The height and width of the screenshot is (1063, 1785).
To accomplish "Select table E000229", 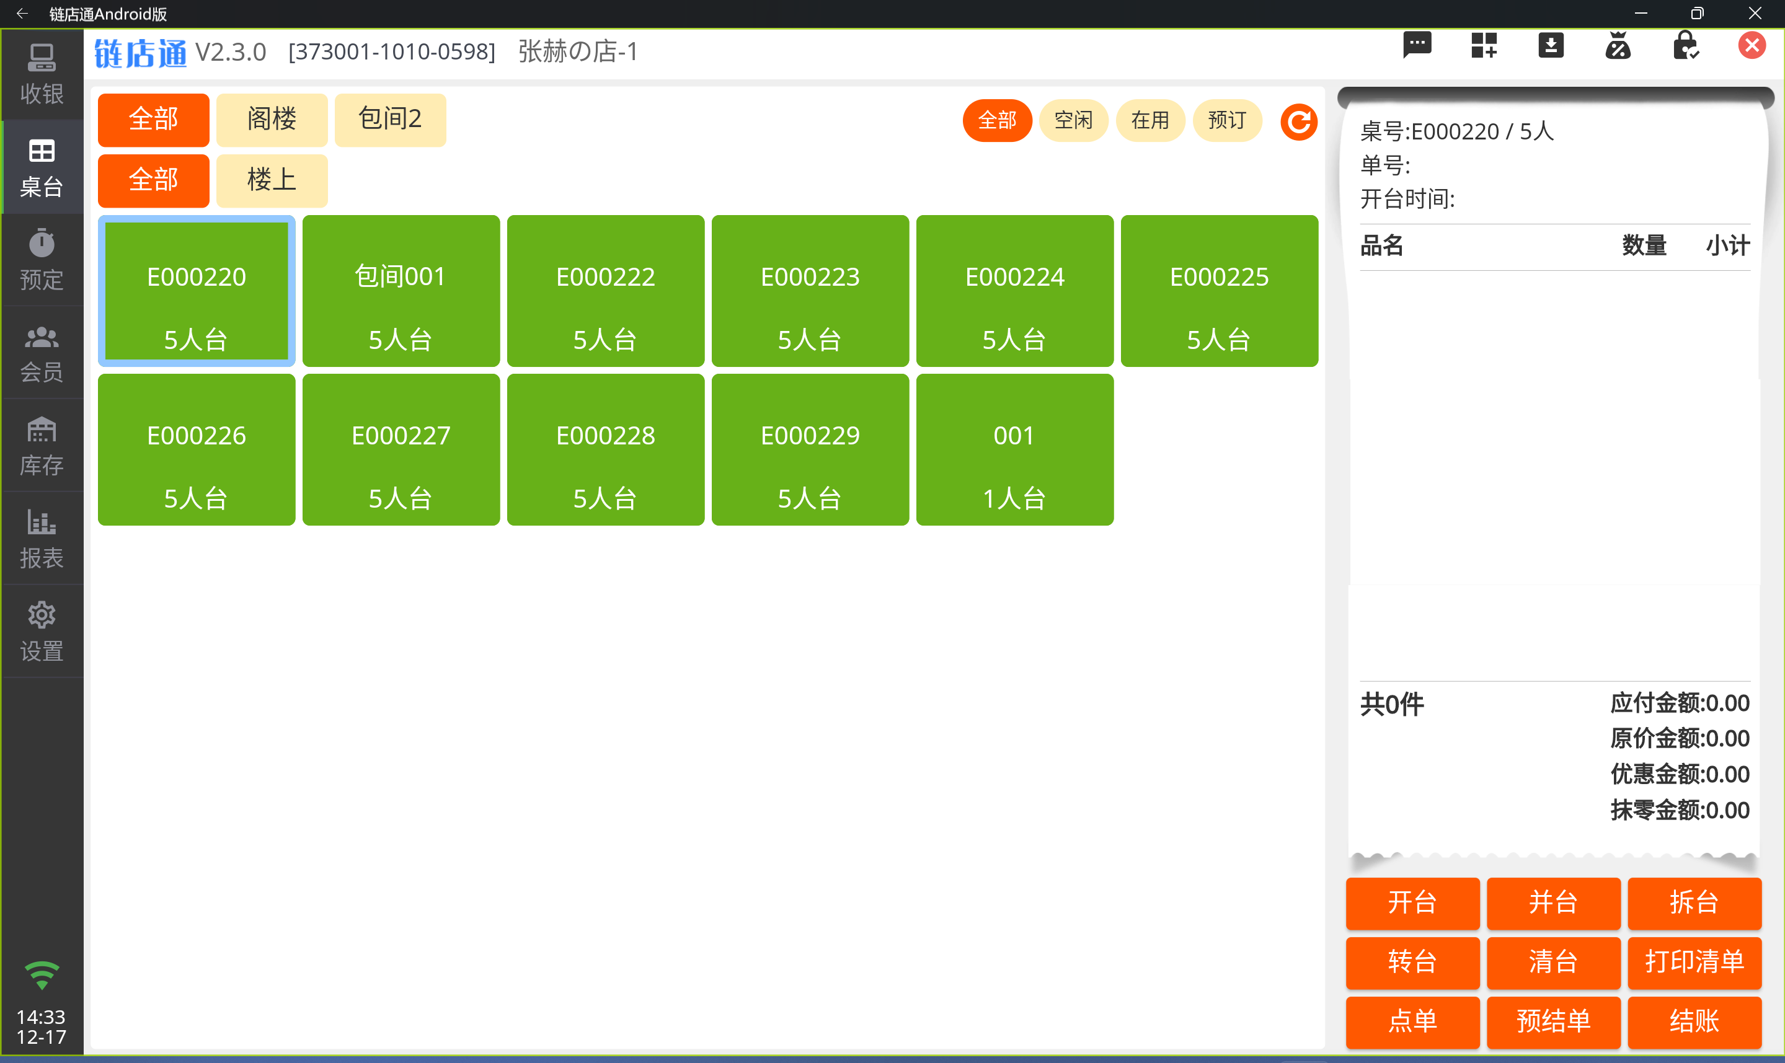I will coord(810,450).
